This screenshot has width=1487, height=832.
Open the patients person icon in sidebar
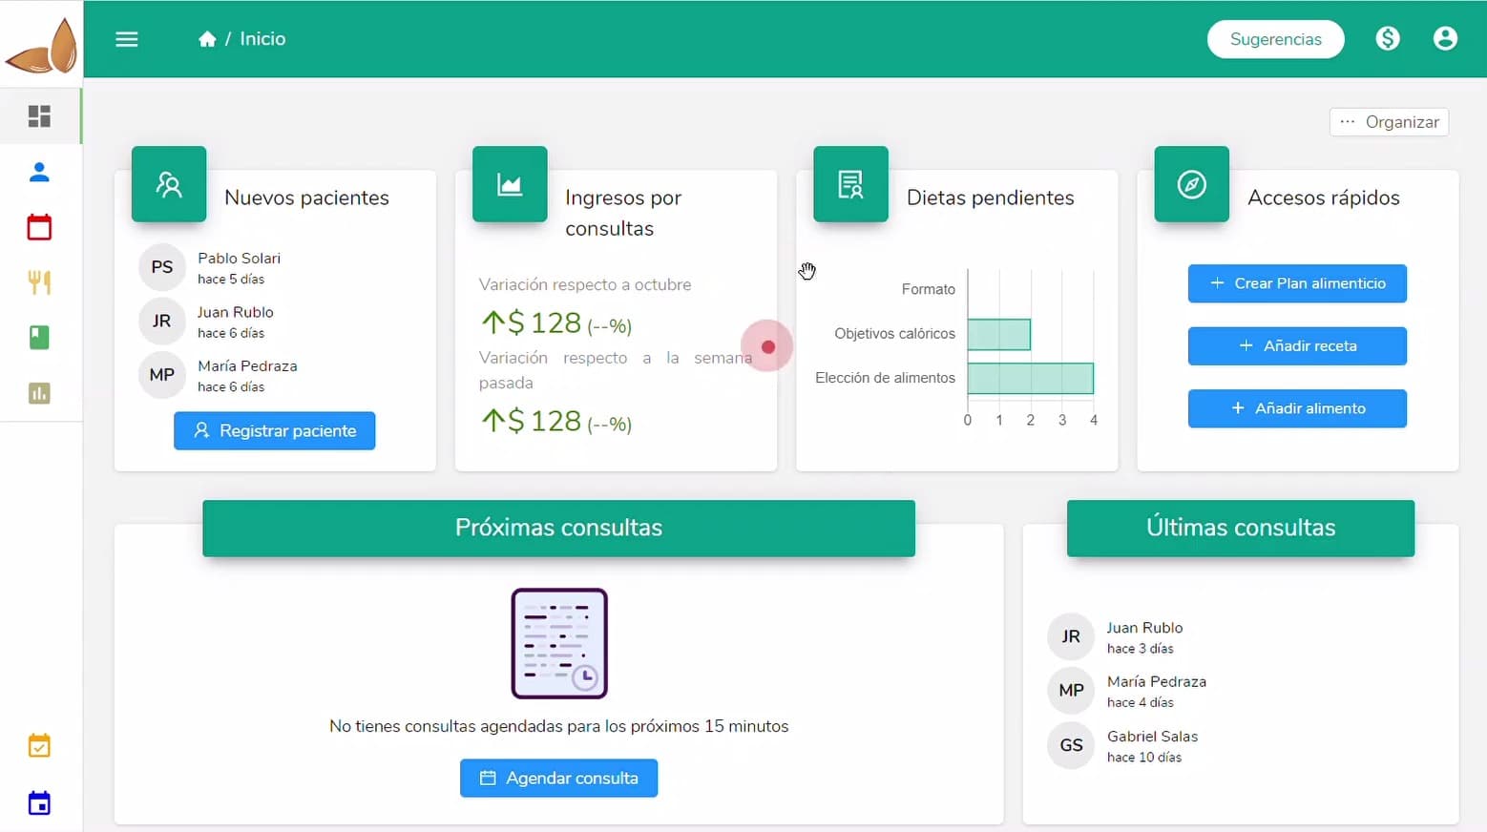(39, 173)
